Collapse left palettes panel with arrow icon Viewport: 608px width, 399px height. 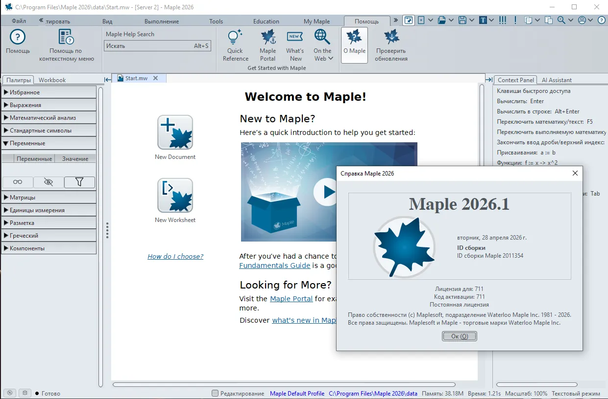(x=107, y=80)
